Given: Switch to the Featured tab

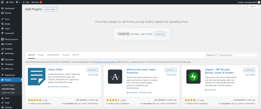Looking at the screenshot, I should coord(31,55).
